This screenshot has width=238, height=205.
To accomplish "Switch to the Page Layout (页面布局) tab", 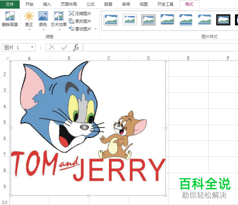I will [x=69, y=4].
